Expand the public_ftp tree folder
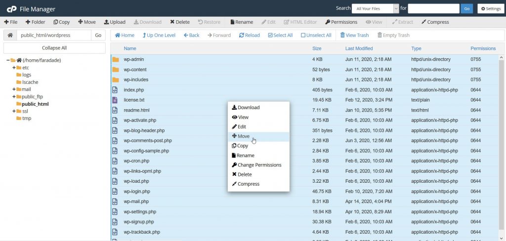Image resolution: width=506 pixels, height=241 pixels. (x=14, y=97)
